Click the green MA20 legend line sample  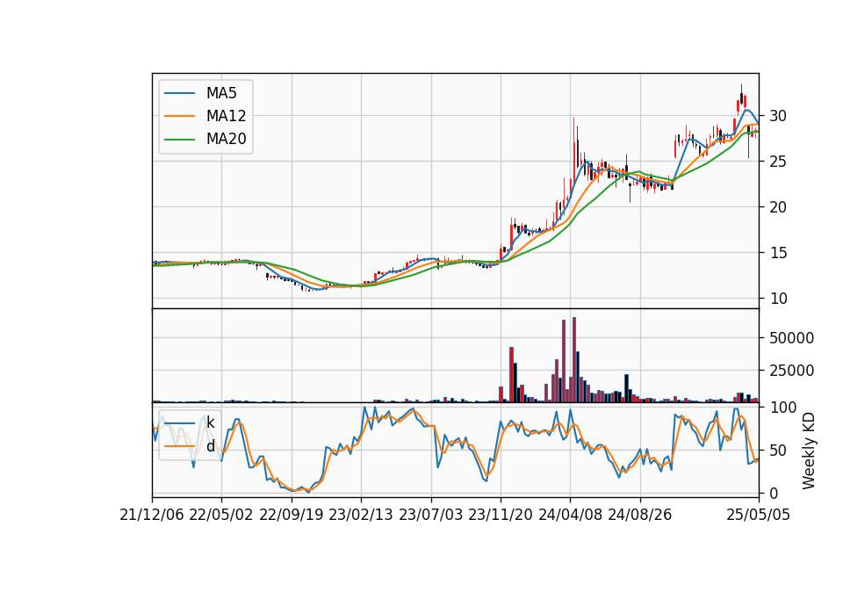tap(179, 139)
